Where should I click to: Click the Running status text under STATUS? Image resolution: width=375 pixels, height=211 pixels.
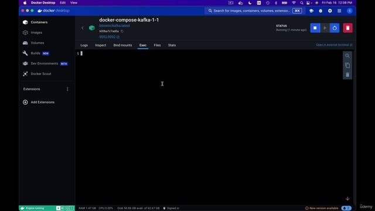tap(291, 30)
